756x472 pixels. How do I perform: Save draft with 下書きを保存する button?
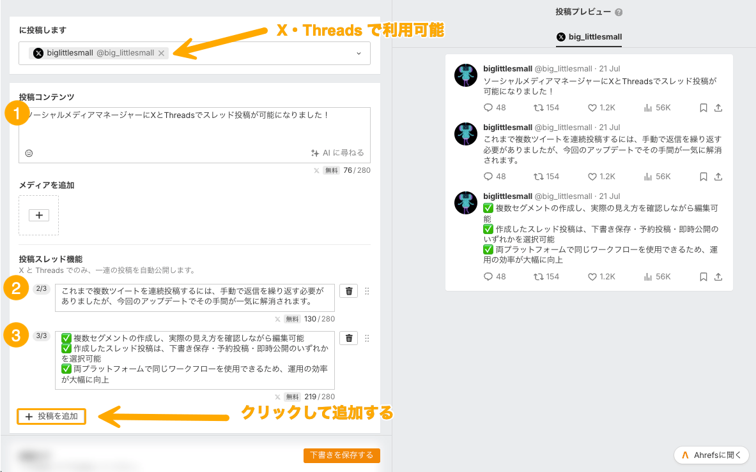point(341,455)
